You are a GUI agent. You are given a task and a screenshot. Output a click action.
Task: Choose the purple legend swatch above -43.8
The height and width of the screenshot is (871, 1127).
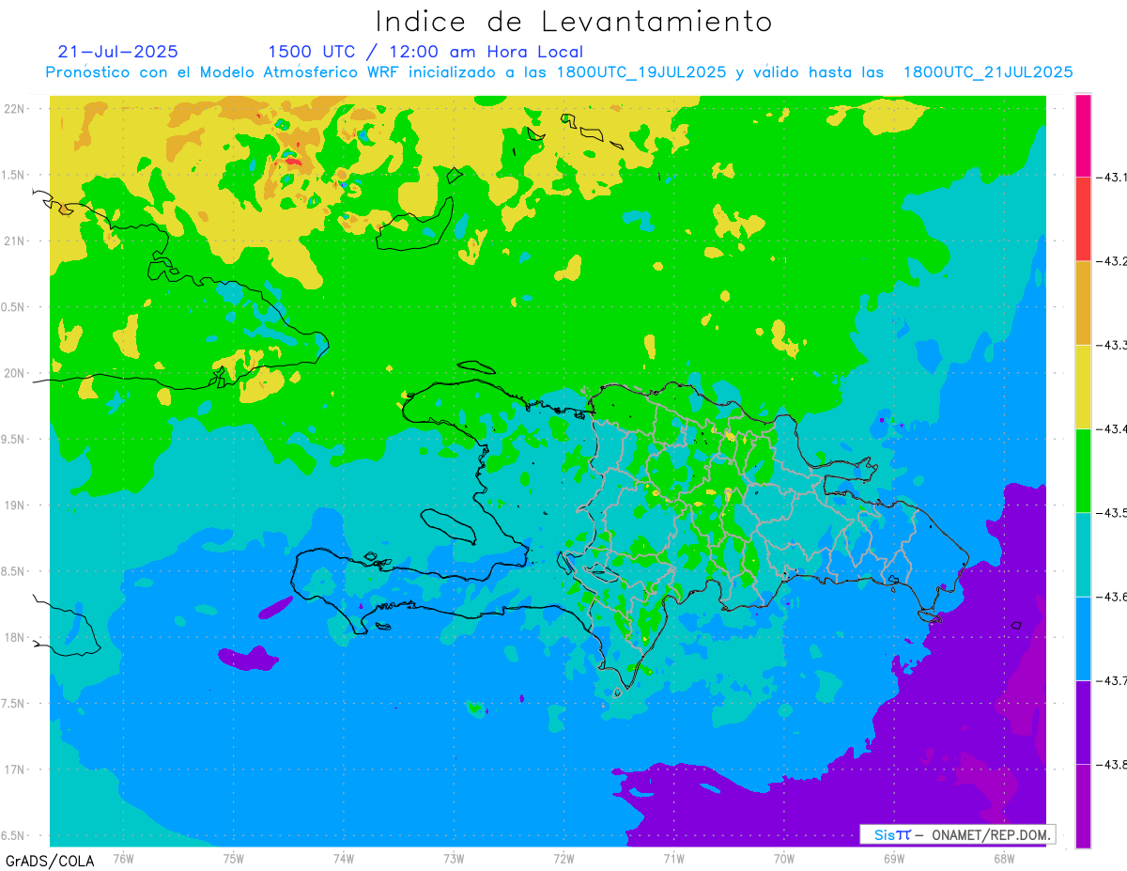(1083, 722)
